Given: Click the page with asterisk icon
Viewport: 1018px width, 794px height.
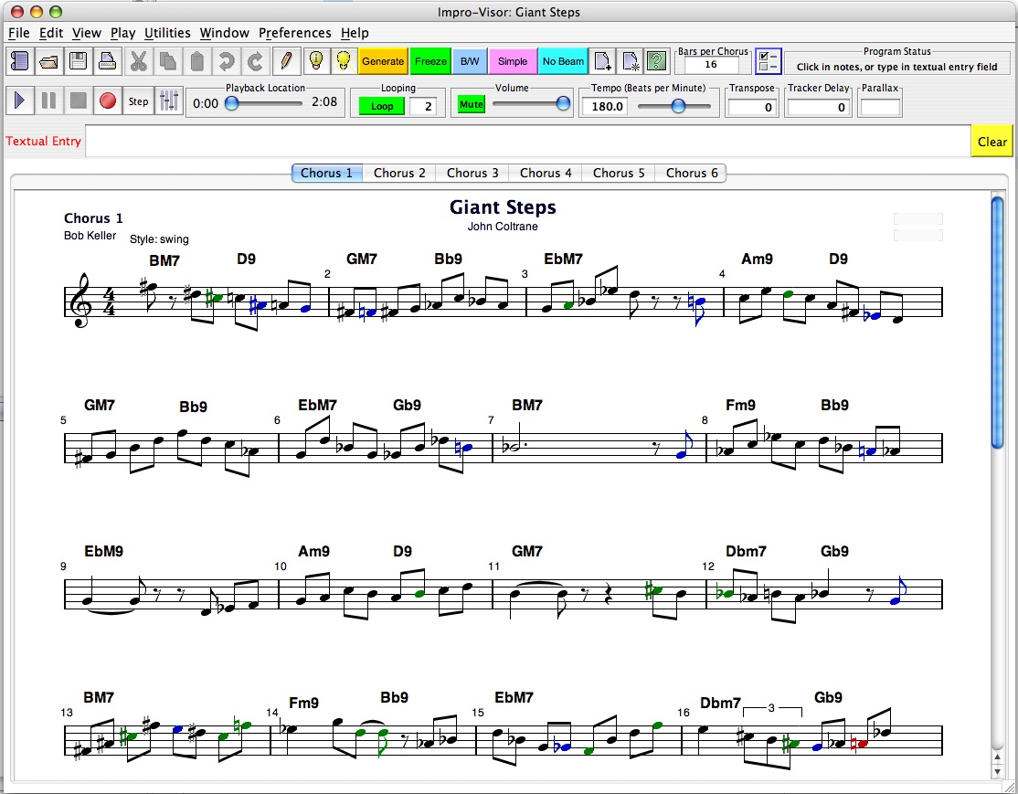Looking at the screenshot, I should (630, 62).
